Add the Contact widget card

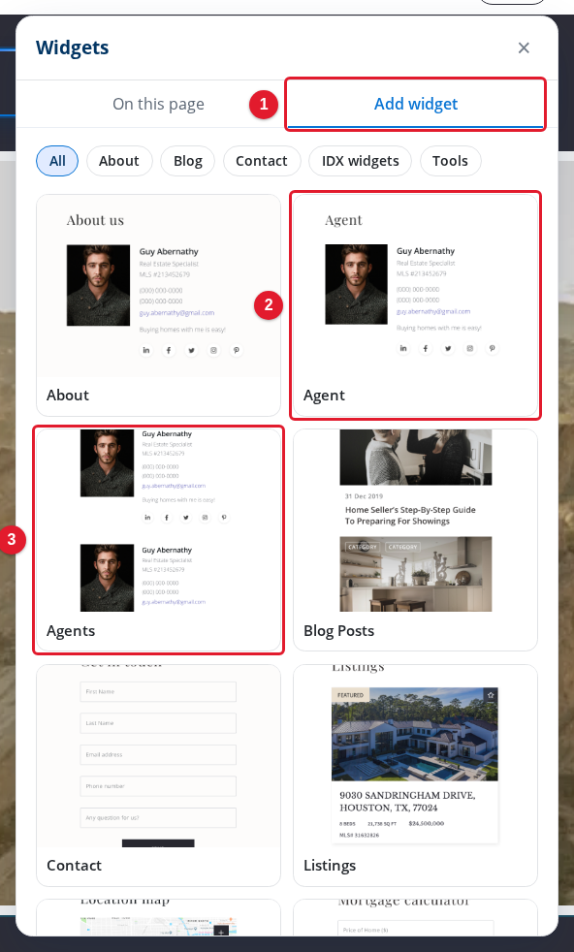point(158,776)
